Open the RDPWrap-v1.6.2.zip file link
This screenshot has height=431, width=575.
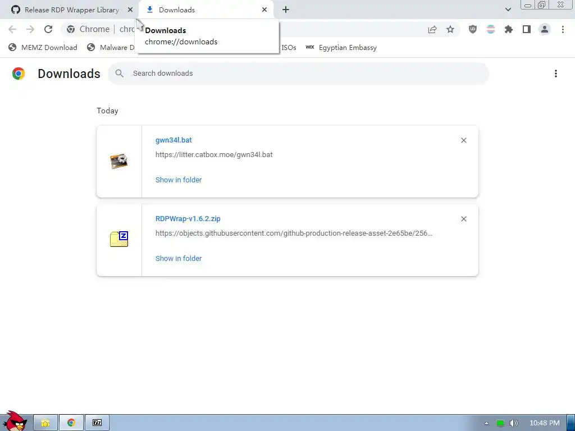click(188, 219)
